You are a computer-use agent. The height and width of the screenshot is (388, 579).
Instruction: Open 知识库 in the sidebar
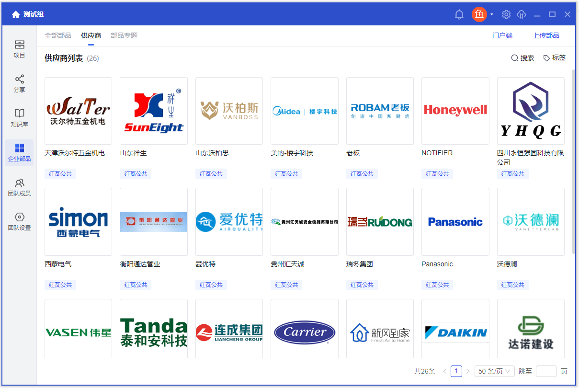pyautogui.click(x=19, y=118)
